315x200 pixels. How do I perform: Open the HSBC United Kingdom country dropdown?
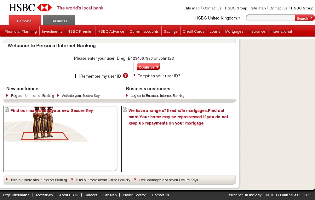(218, 18)
